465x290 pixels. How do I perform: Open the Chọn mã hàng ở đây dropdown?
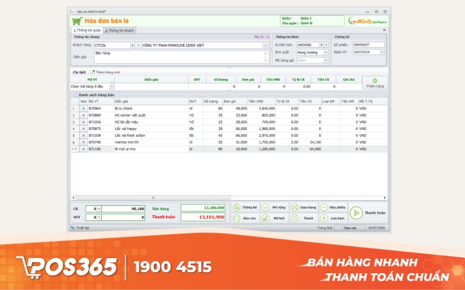(x=112, y=86)
